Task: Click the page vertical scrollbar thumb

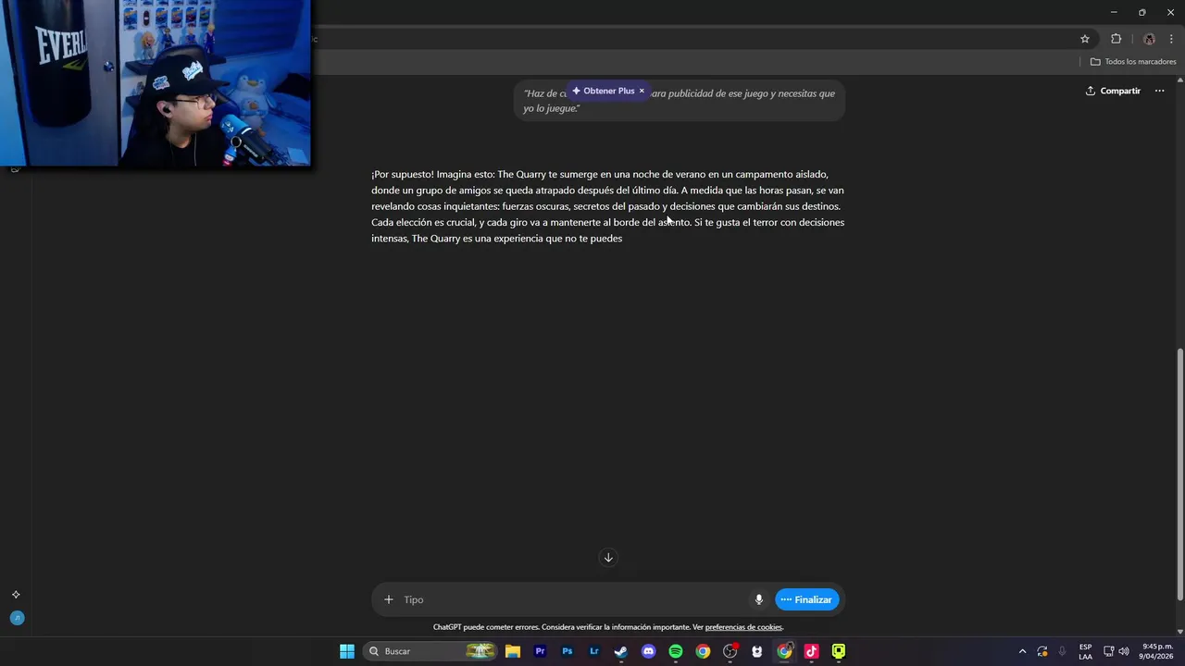Action: [1179, 475]
